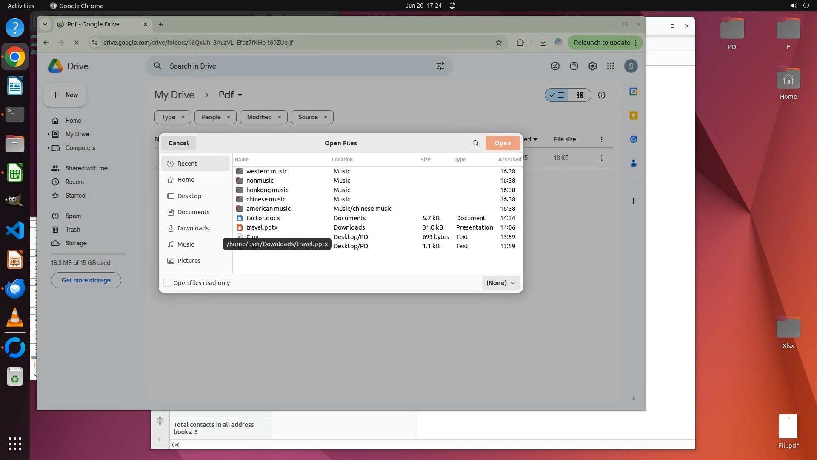Expand the Type filter dropdown
The width and height of the screenshot is (817, 460).
(172, 117)
